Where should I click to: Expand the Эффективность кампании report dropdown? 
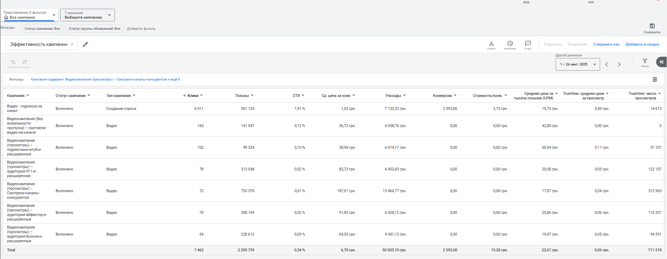pyautogui.click(x=42, y=44)
